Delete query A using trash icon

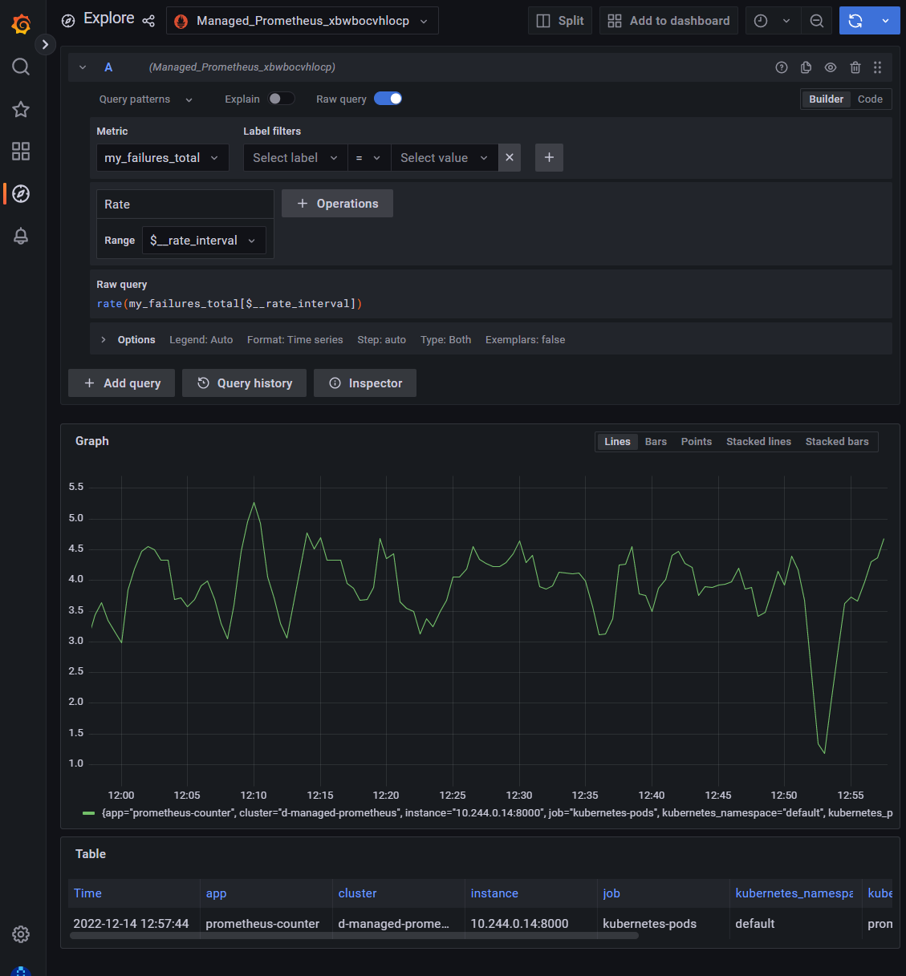[x=855, y=67]
